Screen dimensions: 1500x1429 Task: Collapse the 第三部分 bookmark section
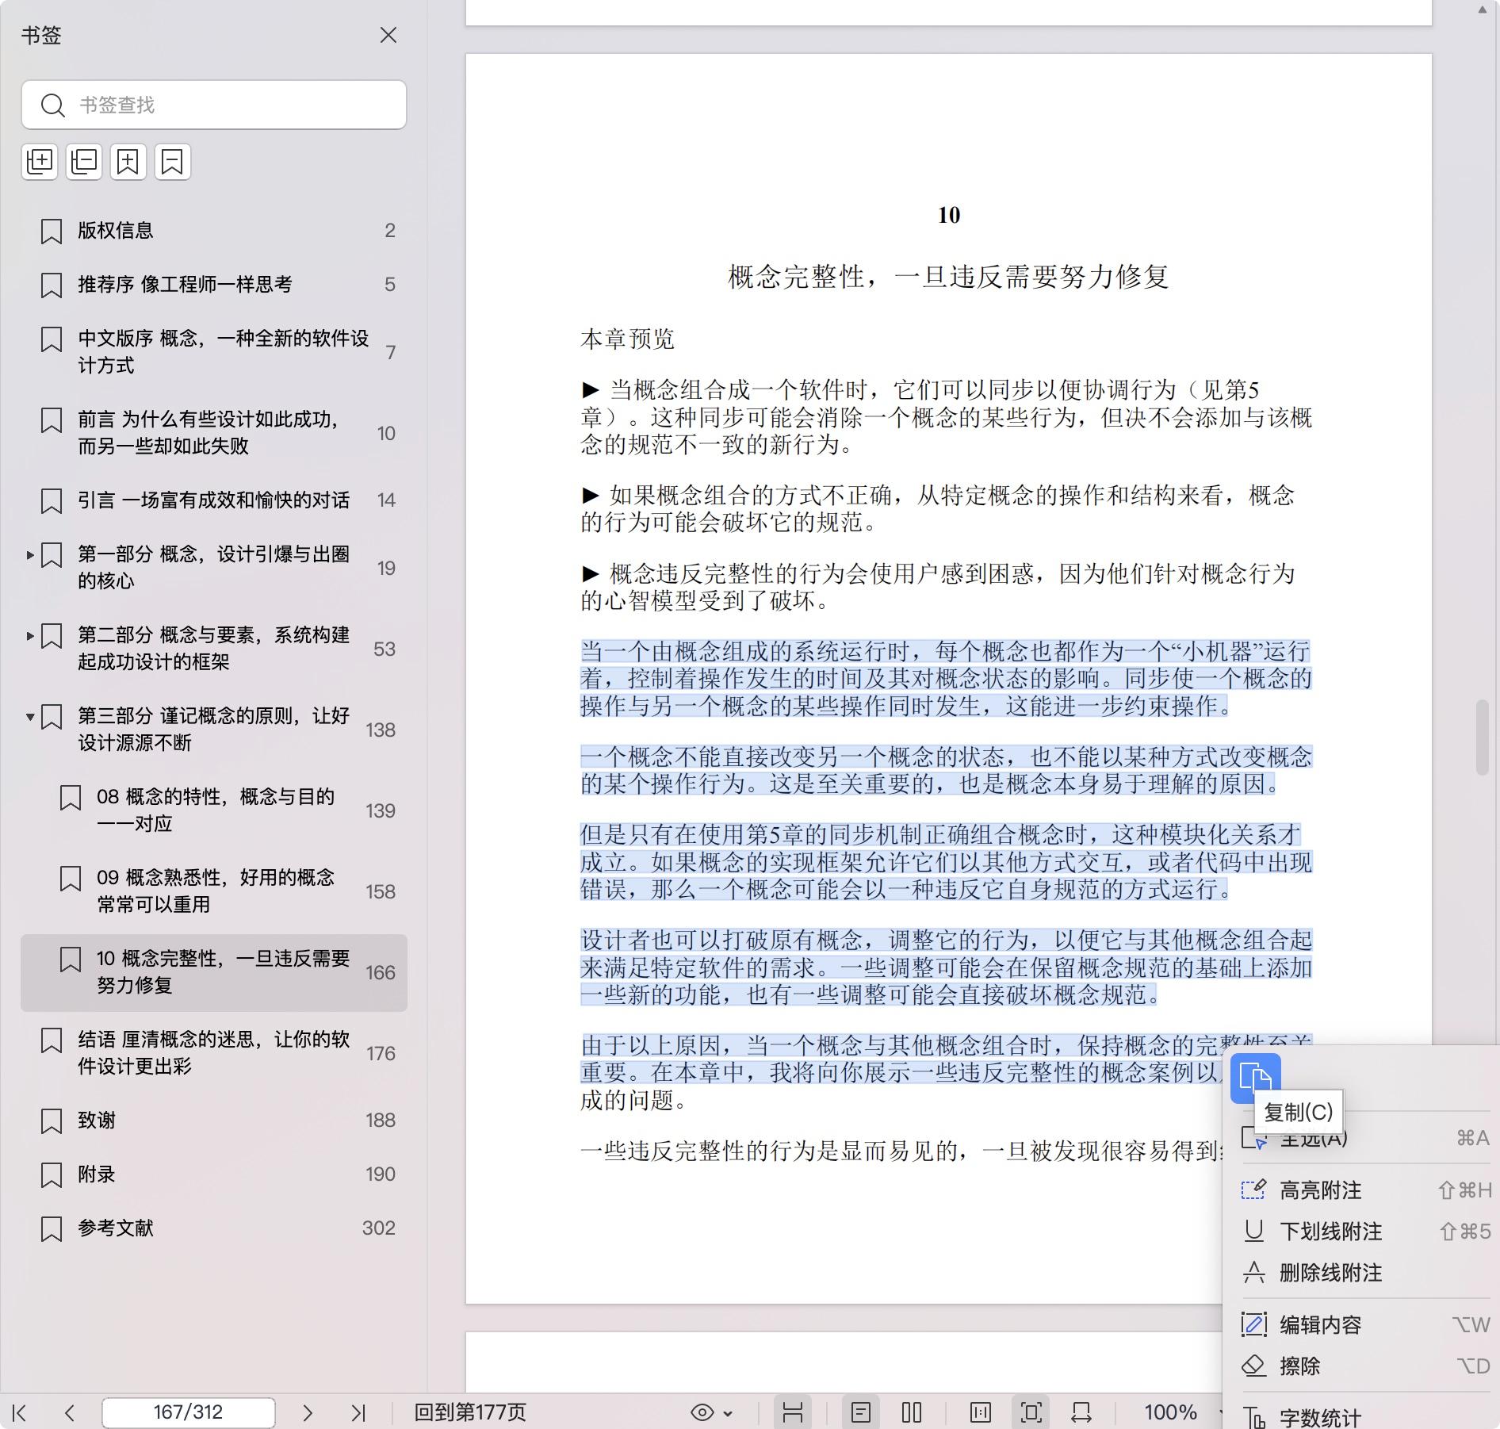point(30,716)
